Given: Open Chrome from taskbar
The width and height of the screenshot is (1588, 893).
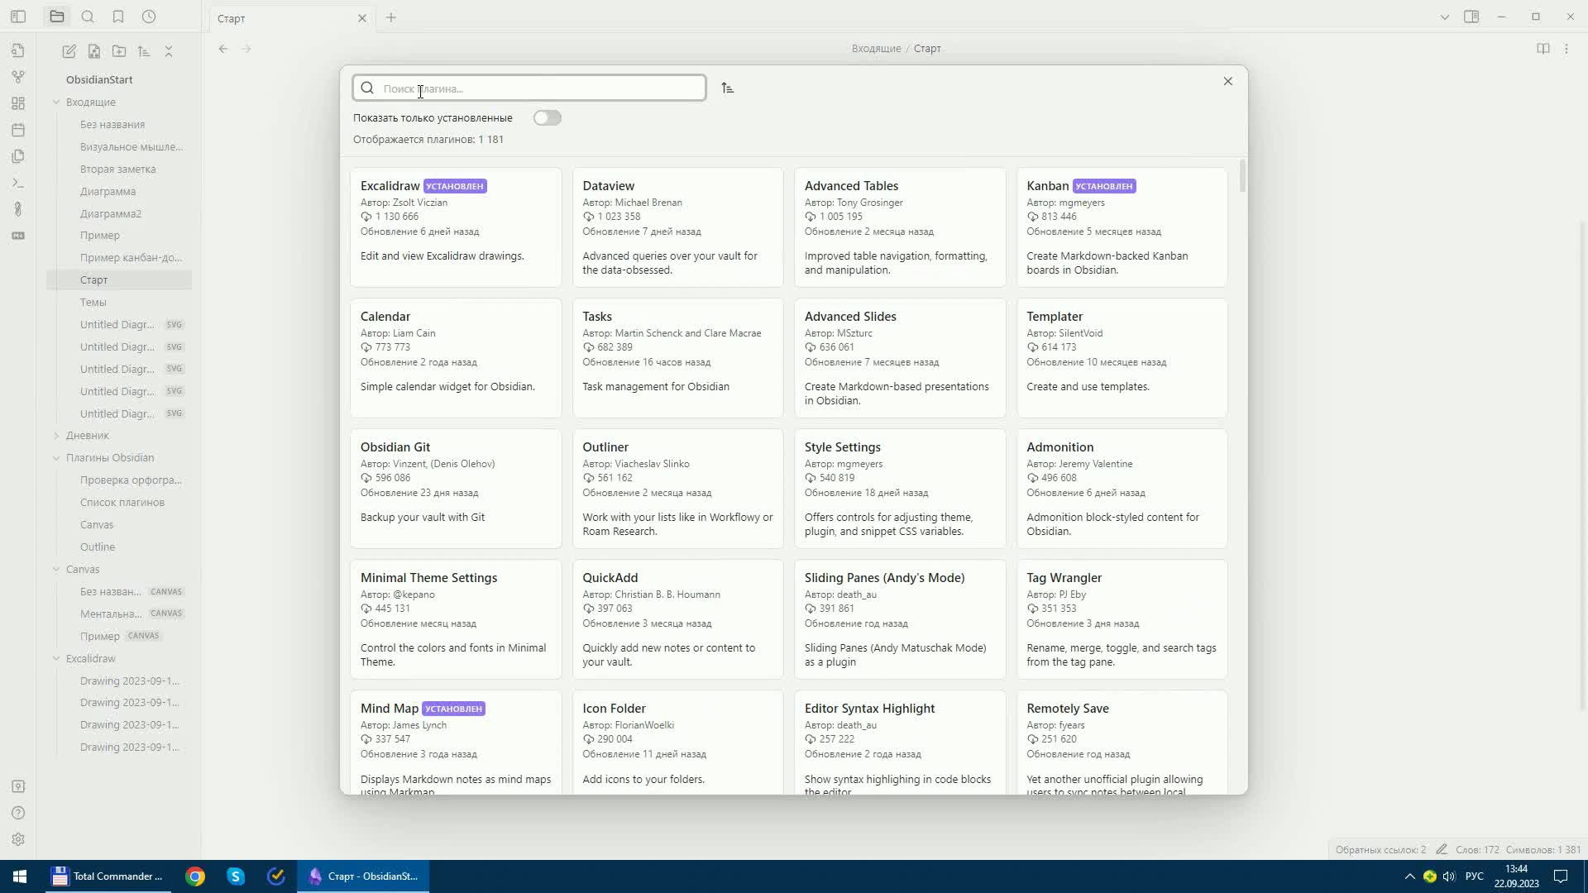Looking at the screenshot, I should tap(195, 876).
